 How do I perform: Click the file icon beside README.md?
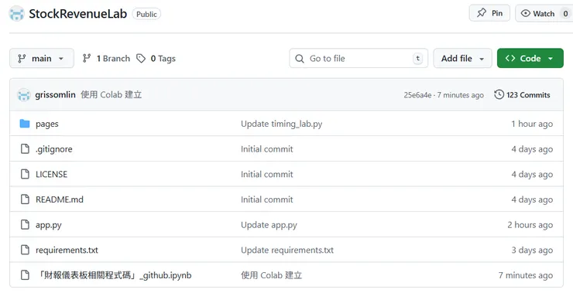tap(25, 199)
